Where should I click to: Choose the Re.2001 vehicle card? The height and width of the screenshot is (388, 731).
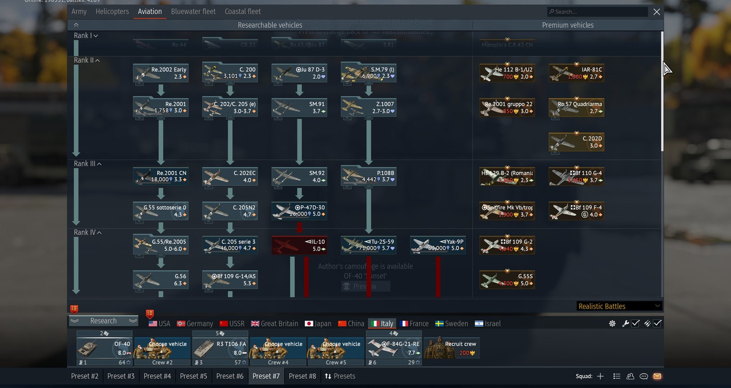(x=160, y=107)
